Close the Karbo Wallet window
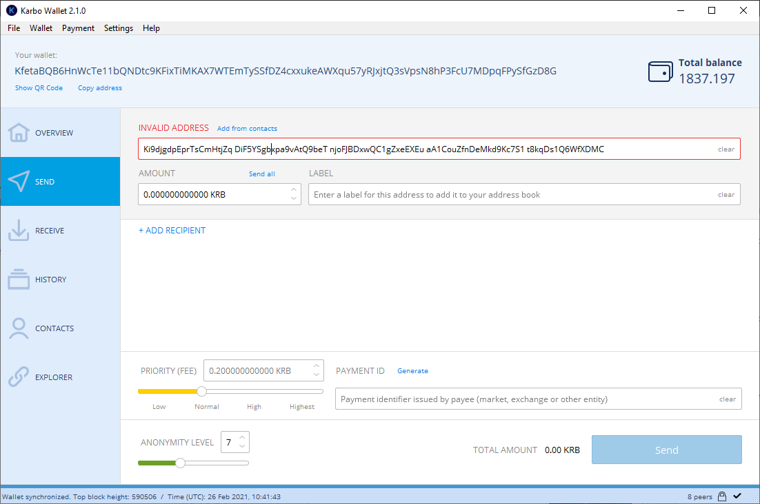This screenshot has width=760, height=504. [x=743, y=10]
